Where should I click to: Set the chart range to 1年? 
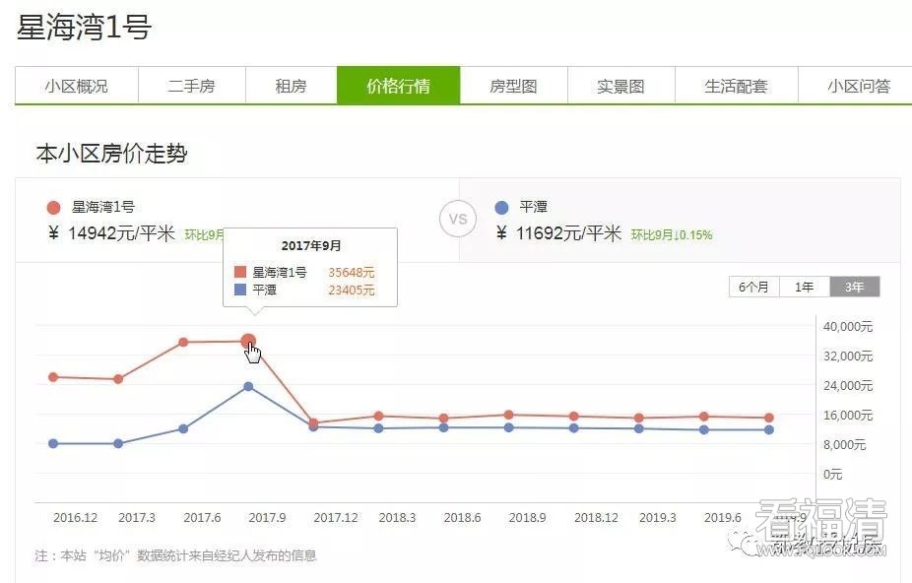(x=805, y=287)
